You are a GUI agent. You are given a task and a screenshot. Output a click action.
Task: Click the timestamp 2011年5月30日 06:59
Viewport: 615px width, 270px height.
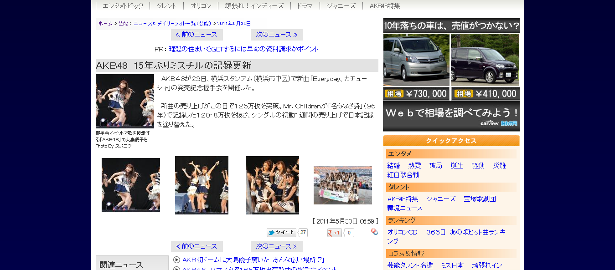click(x=346, y=221)
